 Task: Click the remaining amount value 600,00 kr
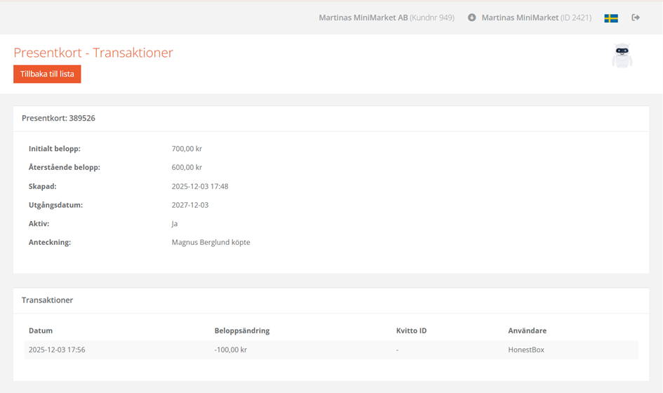click(187, 168)
